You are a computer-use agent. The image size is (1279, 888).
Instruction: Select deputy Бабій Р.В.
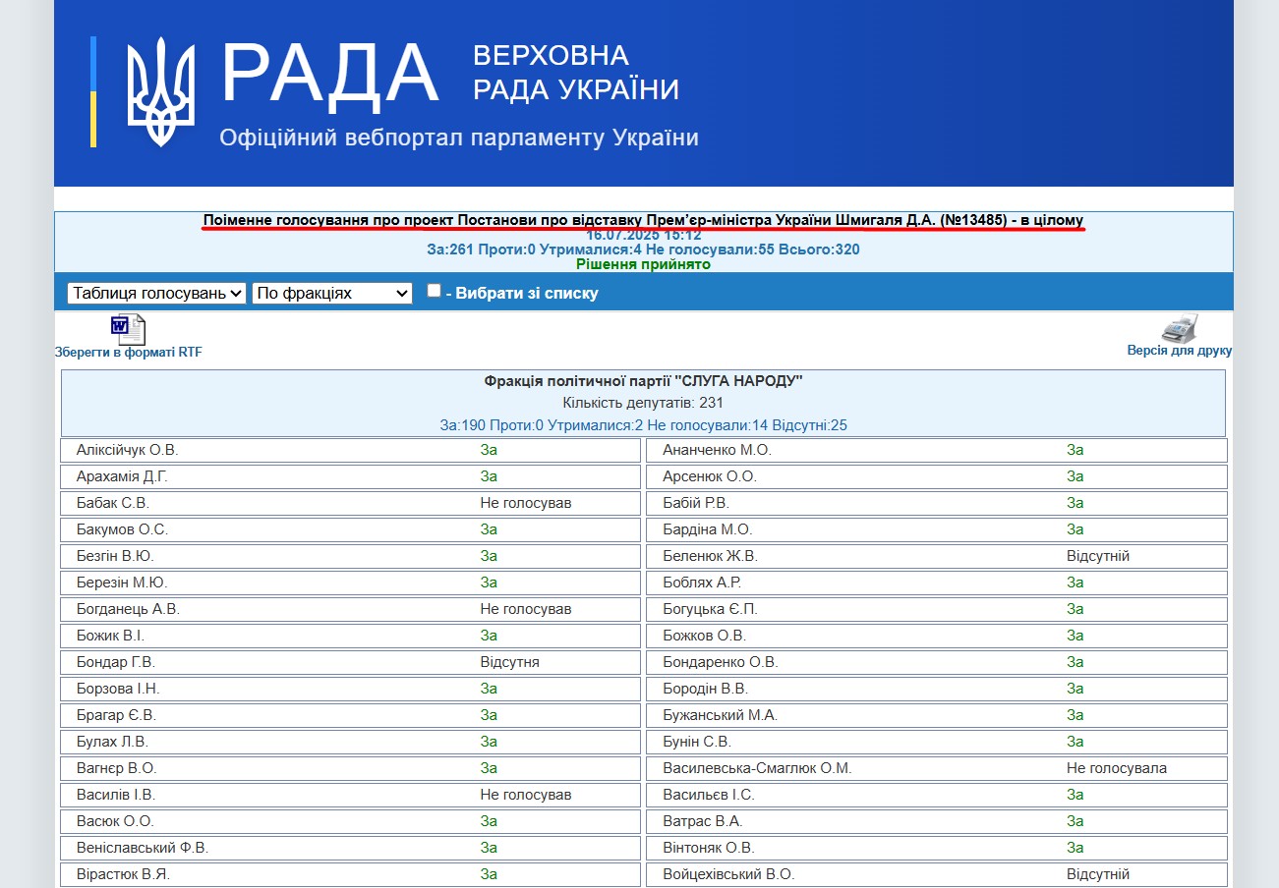(696, 503)
